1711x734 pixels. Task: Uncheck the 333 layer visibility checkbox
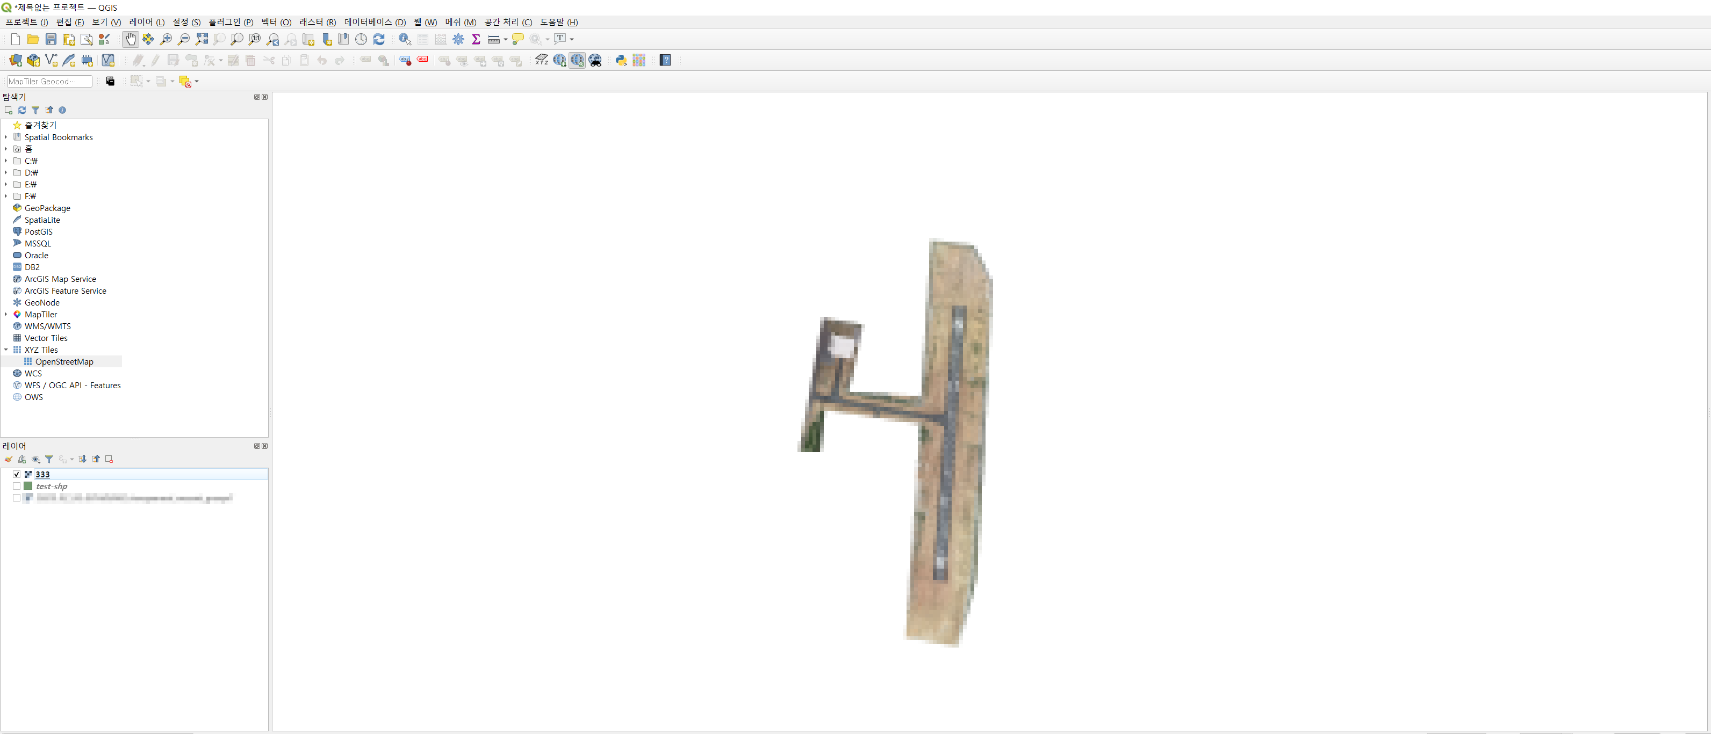pos(17,474)
